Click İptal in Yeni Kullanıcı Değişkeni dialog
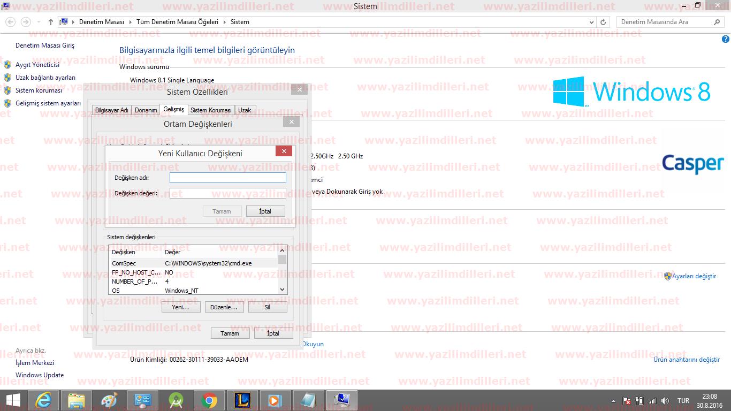This screenshot has width=731, height=411. 265,211
